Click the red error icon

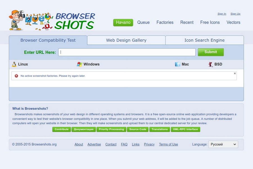(16, 76)
